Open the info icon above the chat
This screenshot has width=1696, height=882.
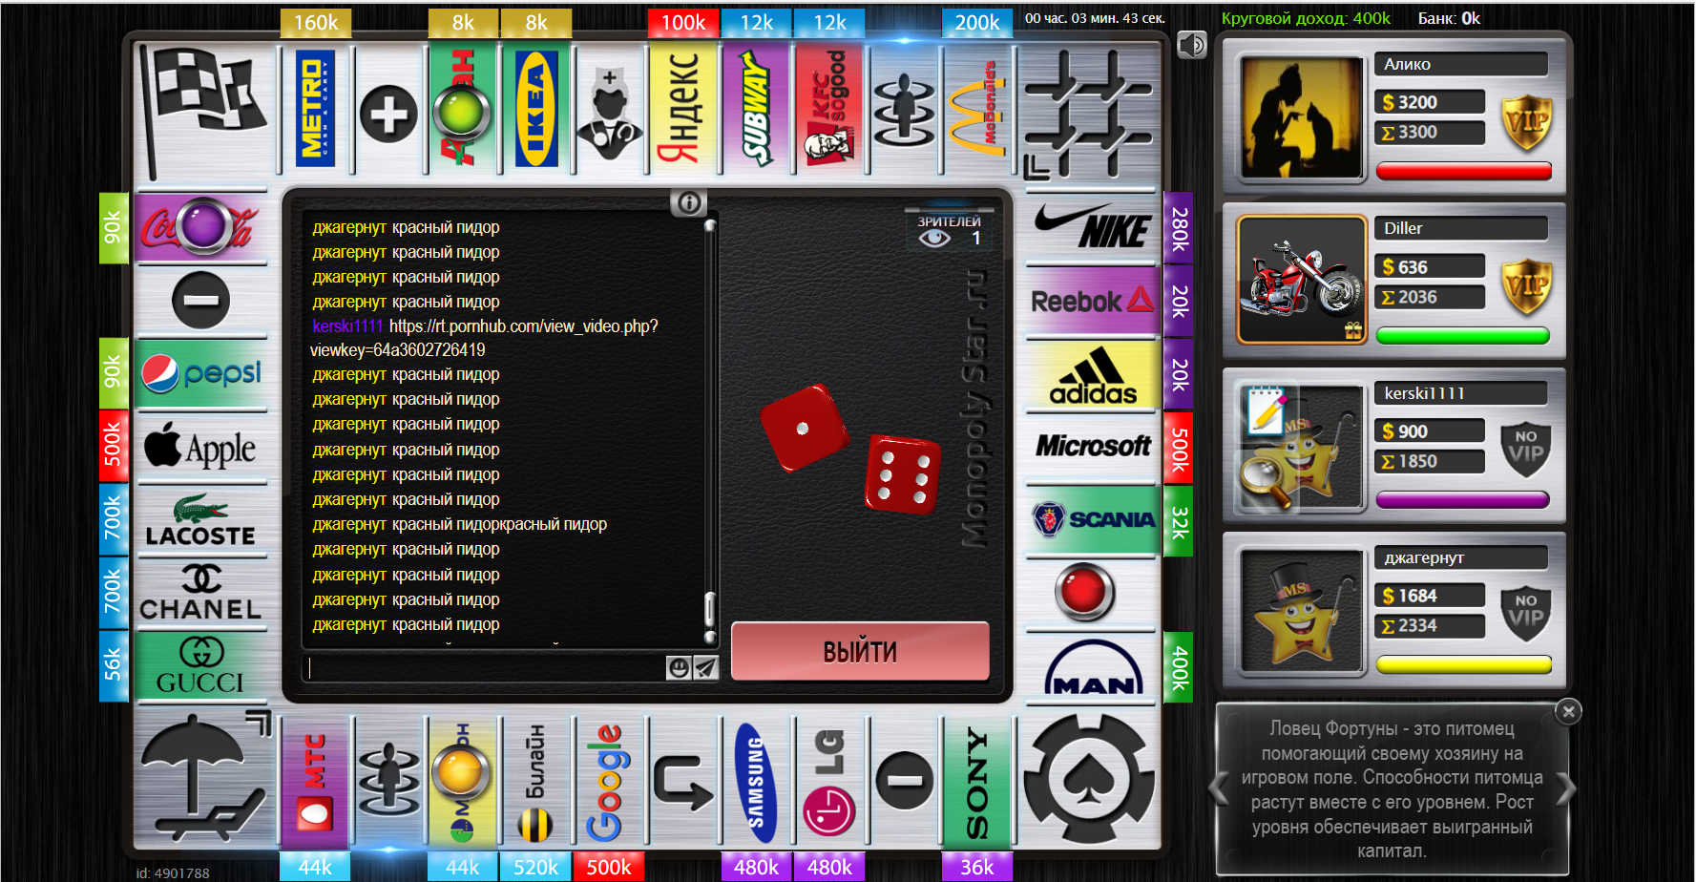tap(688, 202)
